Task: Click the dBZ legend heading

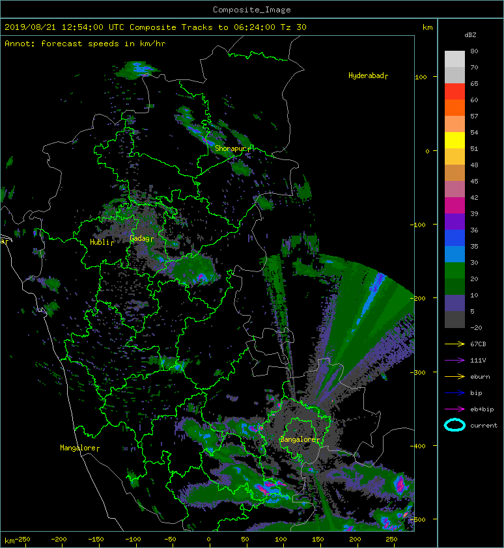Action: click(470, 35)
